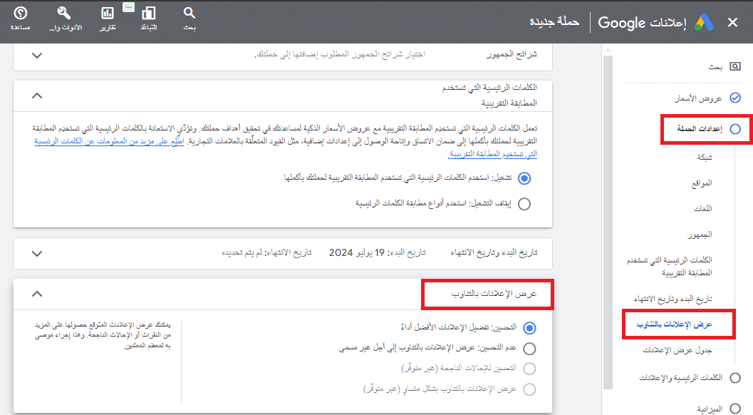
Task: Click sidebar vertical scrollbar
Action: pyautogui.click(x=608, y=221)
